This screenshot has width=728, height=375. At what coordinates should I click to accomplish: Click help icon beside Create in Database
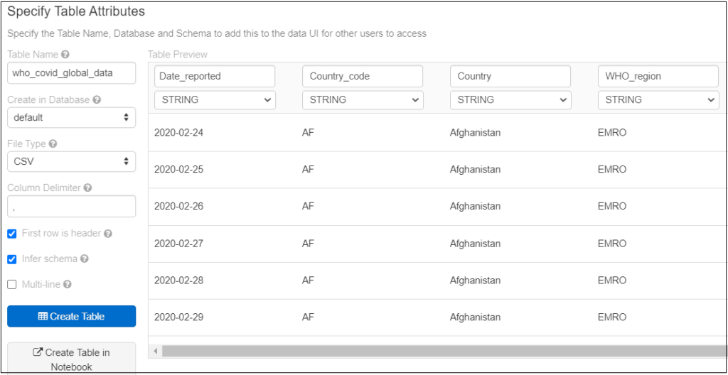click(x=97, y=99)
